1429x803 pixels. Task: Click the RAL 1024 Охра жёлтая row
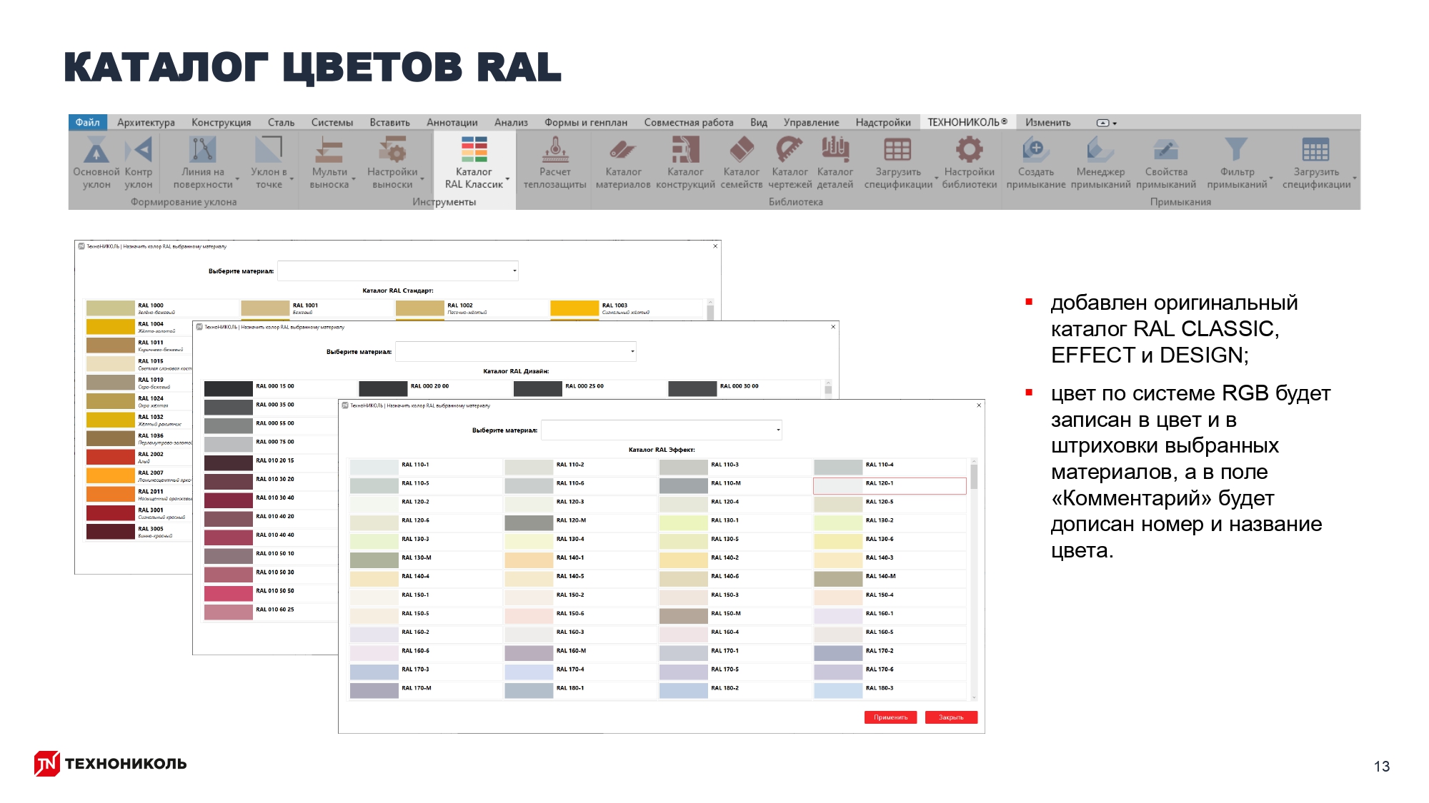point(139,401)
